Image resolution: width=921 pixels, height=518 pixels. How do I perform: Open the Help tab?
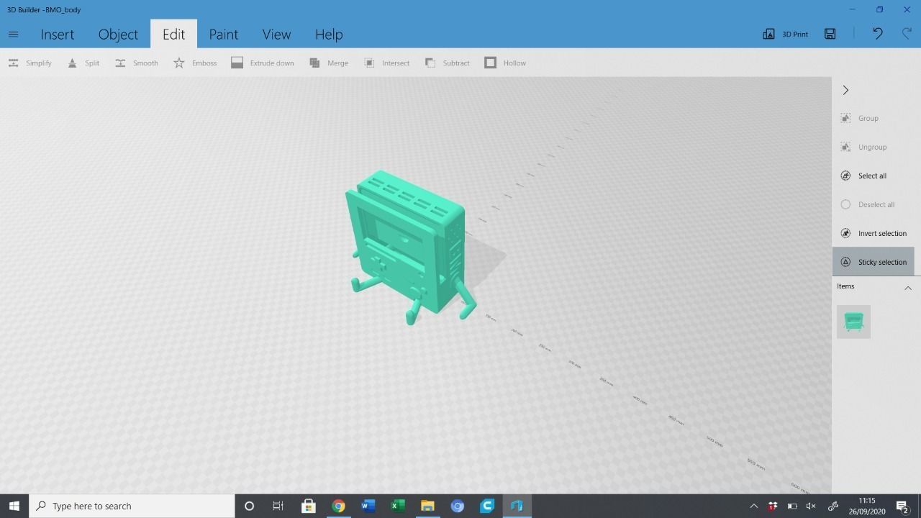pyautogui.click(x=329, y=34)
